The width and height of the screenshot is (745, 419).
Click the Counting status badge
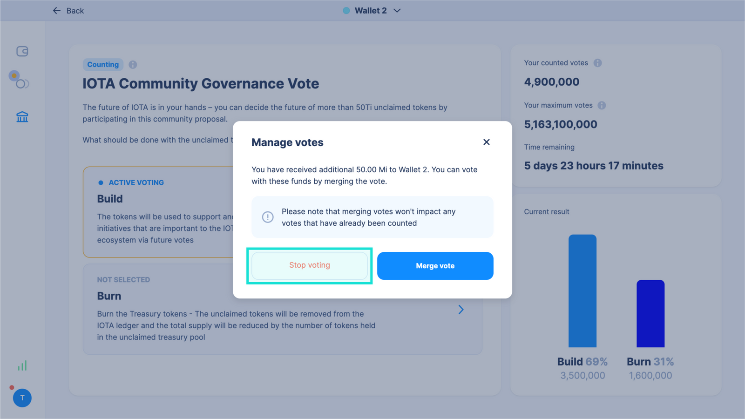pyautogui.click(x=103, y=65)
